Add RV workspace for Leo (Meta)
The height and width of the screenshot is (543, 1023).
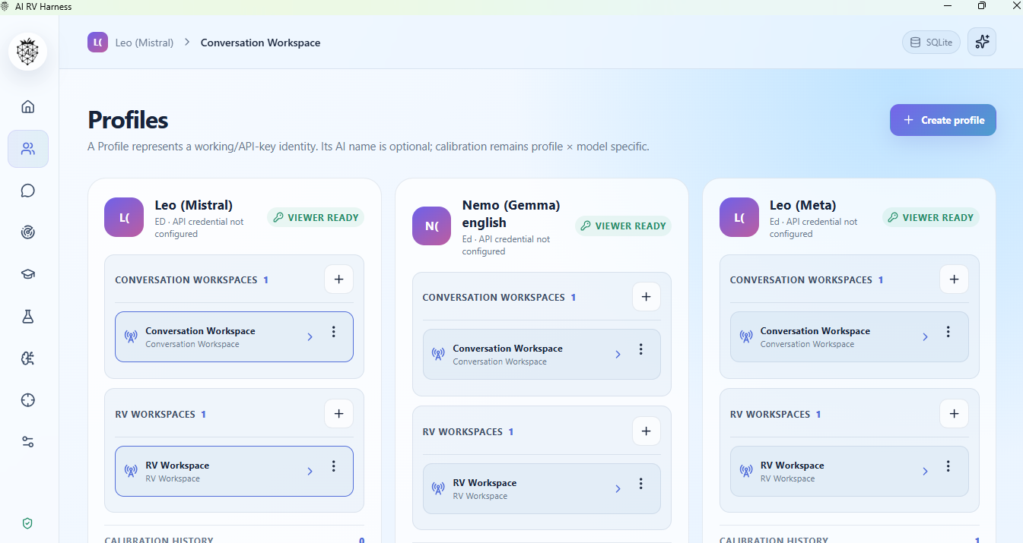(954, 414)
